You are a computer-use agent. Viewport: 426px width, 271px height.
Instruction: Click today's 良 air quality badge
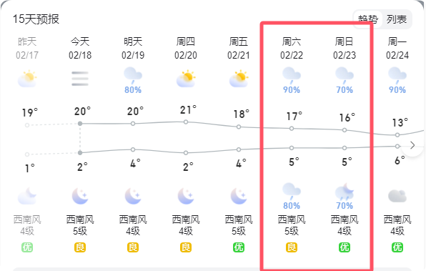(x=80, y=247)
